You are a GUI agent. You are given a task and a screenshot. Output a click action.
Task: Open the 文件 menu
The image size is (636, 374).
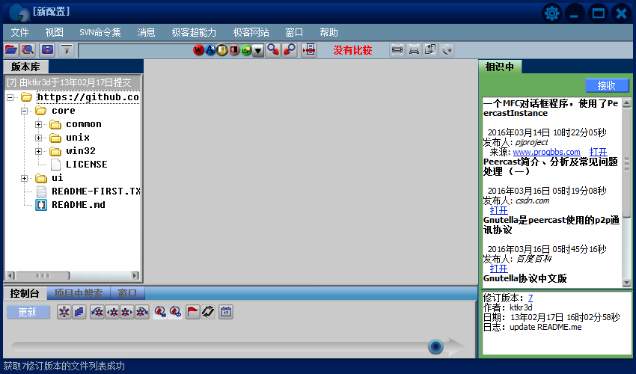(19, 32)
